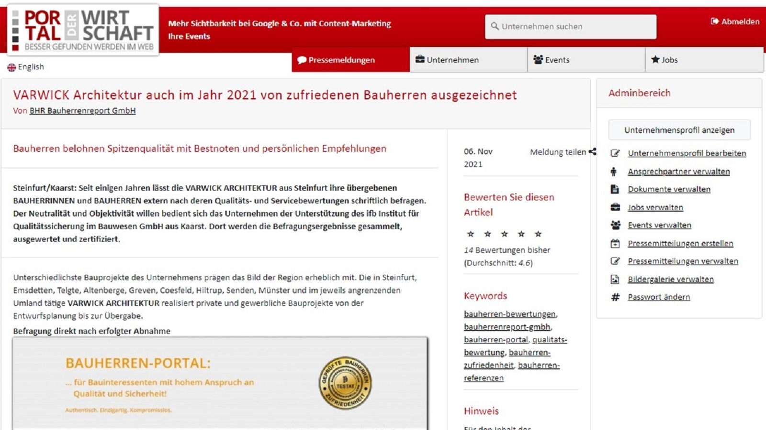The width and height of the screenshot is (766, 430).
Task: Click briefcase icon beside Jobs verwalten
Action: coord(615,207)
